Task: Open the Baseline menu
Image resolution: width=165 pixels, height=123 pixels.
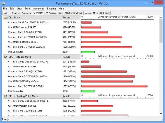Action: click(52, 8)
